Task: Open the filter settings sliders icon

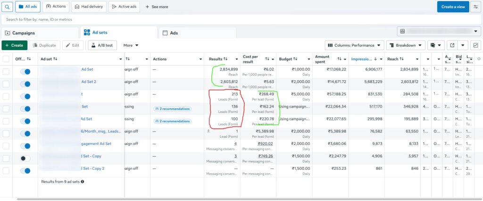Action: coord(475,7)
